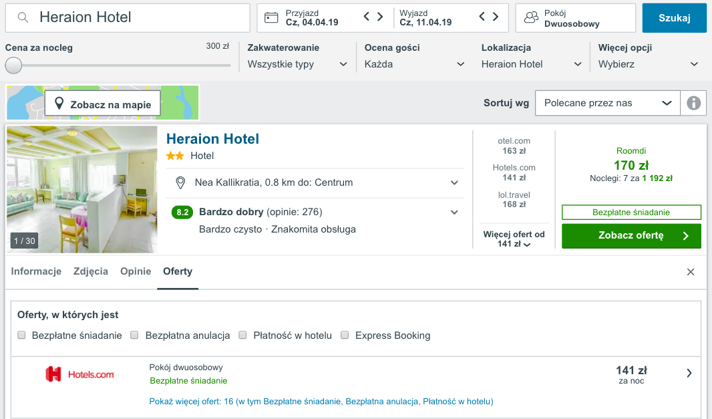The width and height of the screenshot is (712, 419).
Task: Expand Więcej ofert od 141 zł
Action: (514, 239)
